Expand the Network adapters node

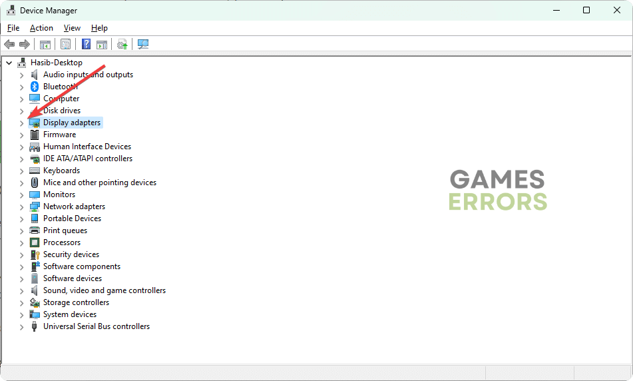pos(21,207)
